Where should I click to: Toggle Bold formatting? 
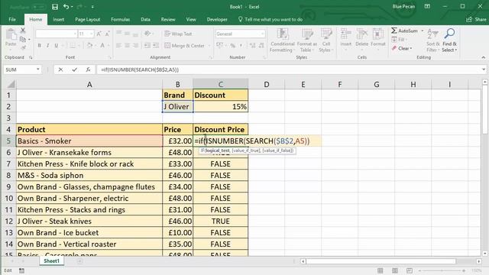click(x=39, y=46)
